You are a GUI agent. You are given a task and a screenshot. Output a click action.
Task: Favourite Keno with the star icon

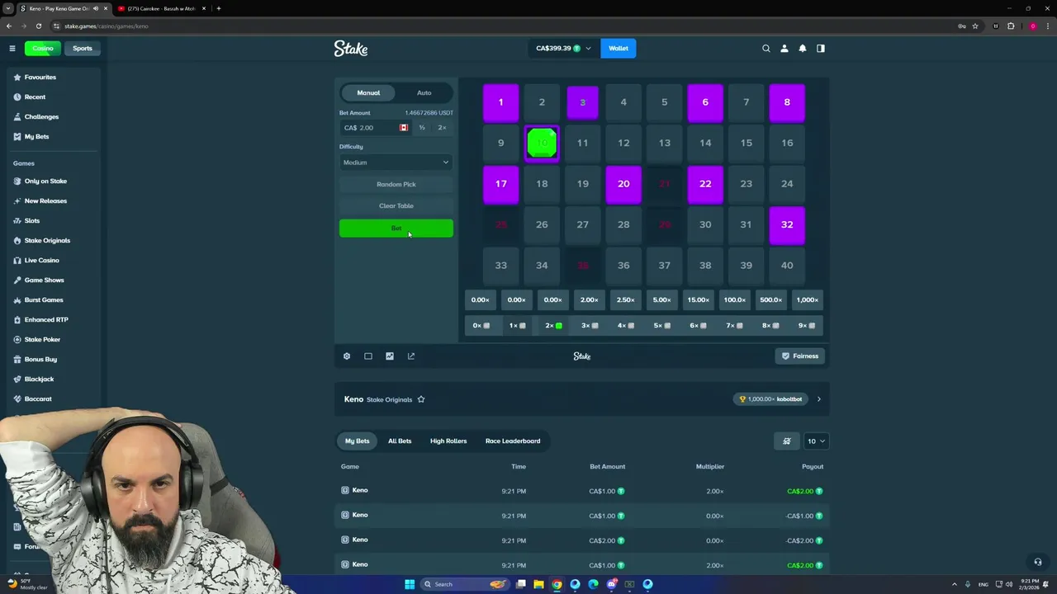(x=421, y=399)
